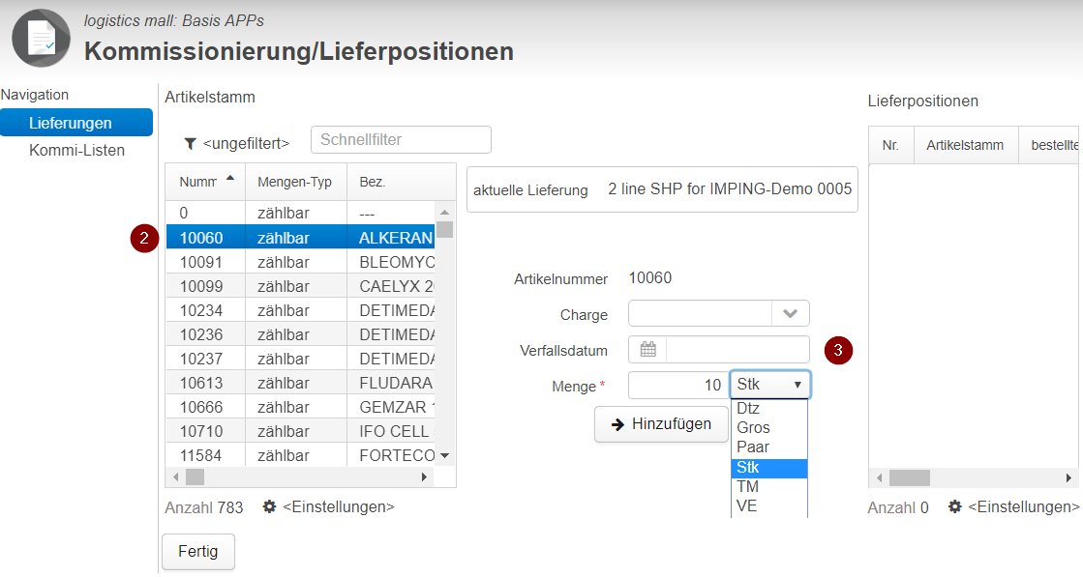Viewport: 1083px width, 577px height.
Task: Click Anzahl 0 count text
Action: point(898,508)
